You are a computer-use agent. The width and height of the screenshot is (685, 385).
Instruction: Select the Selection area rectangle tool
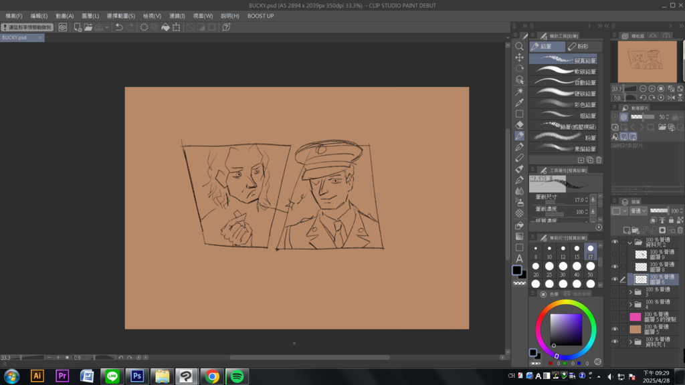(x=519, y=114)
